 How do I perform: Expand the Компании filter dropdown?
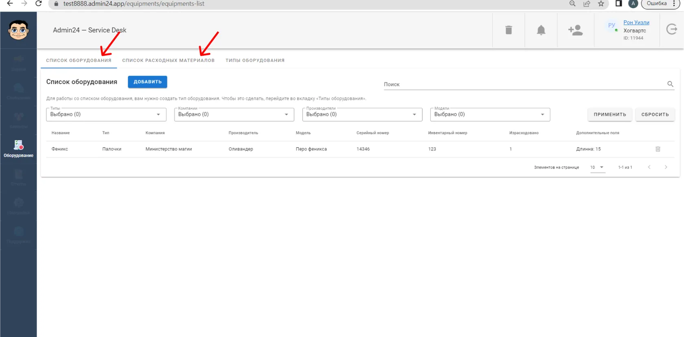tap(234, 114)
